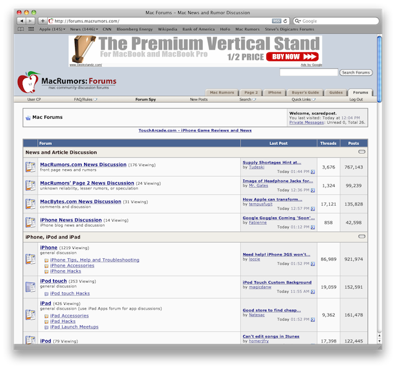The width and height of the screenshot is (396, 366).
Task: Go to last post arrow for iPod Touch Custom Background
Action: pyautogui.click(x=312, y=292)
